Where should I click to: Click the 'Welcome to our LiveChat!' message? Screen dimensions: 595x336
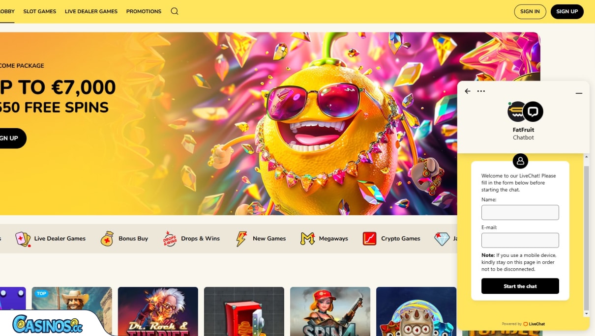pyautogui.click(x=519, y=183)
